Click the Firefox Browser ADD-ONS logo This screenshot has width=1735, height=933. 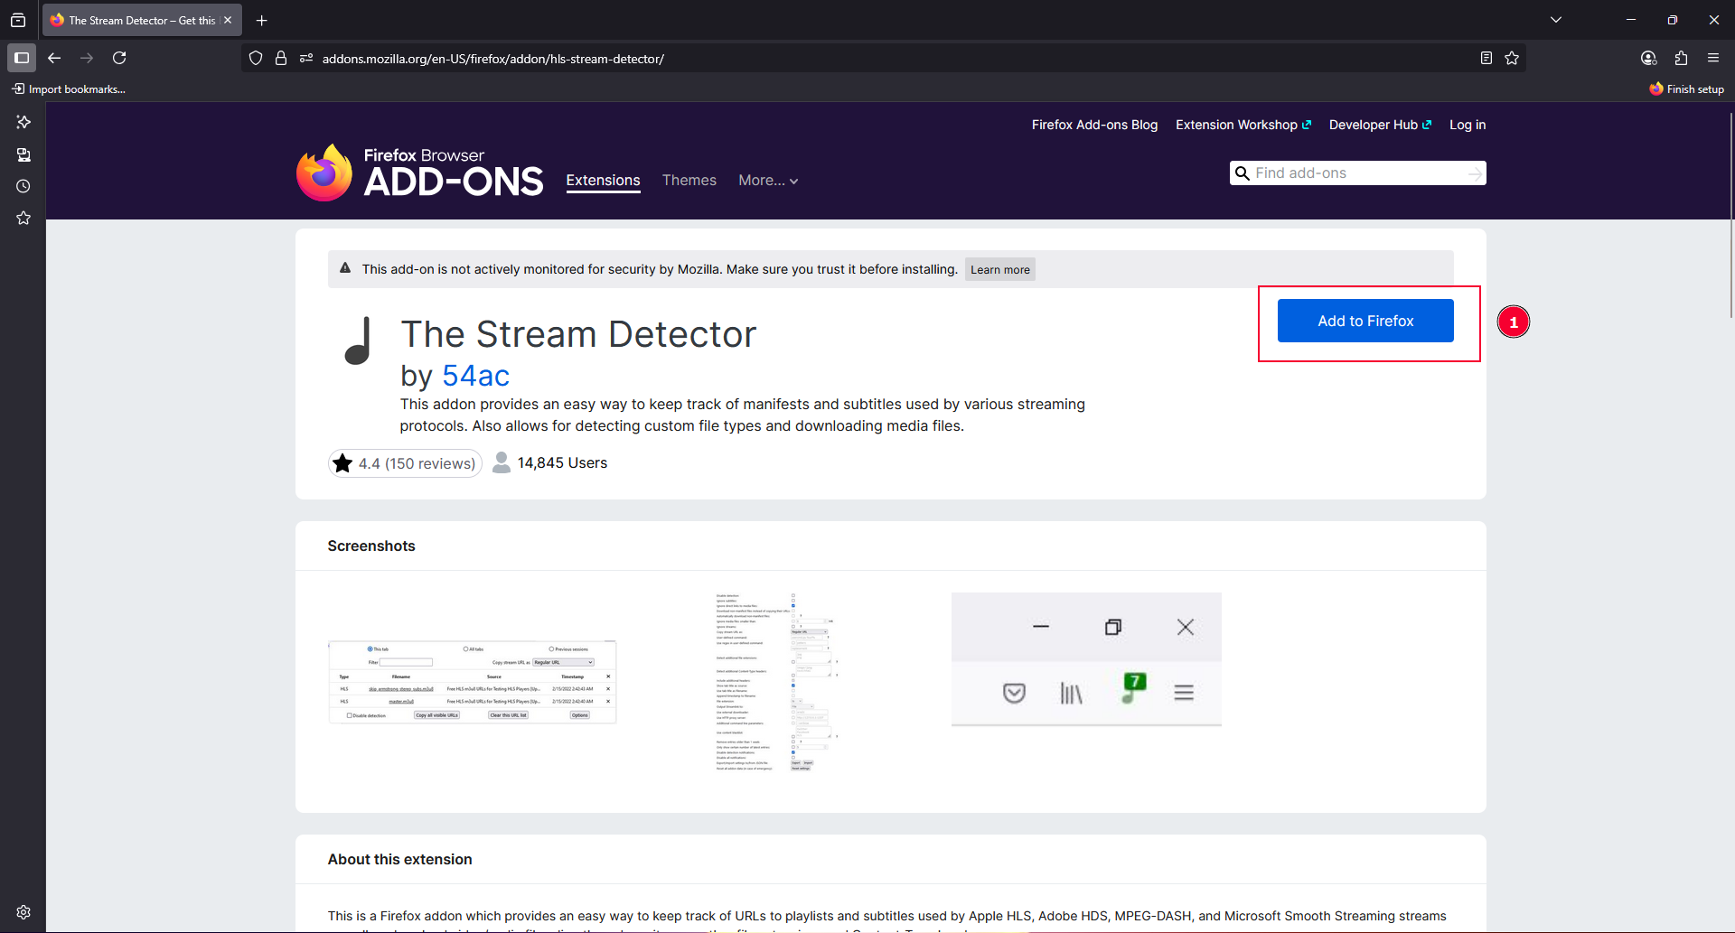(x=420, y=173)
